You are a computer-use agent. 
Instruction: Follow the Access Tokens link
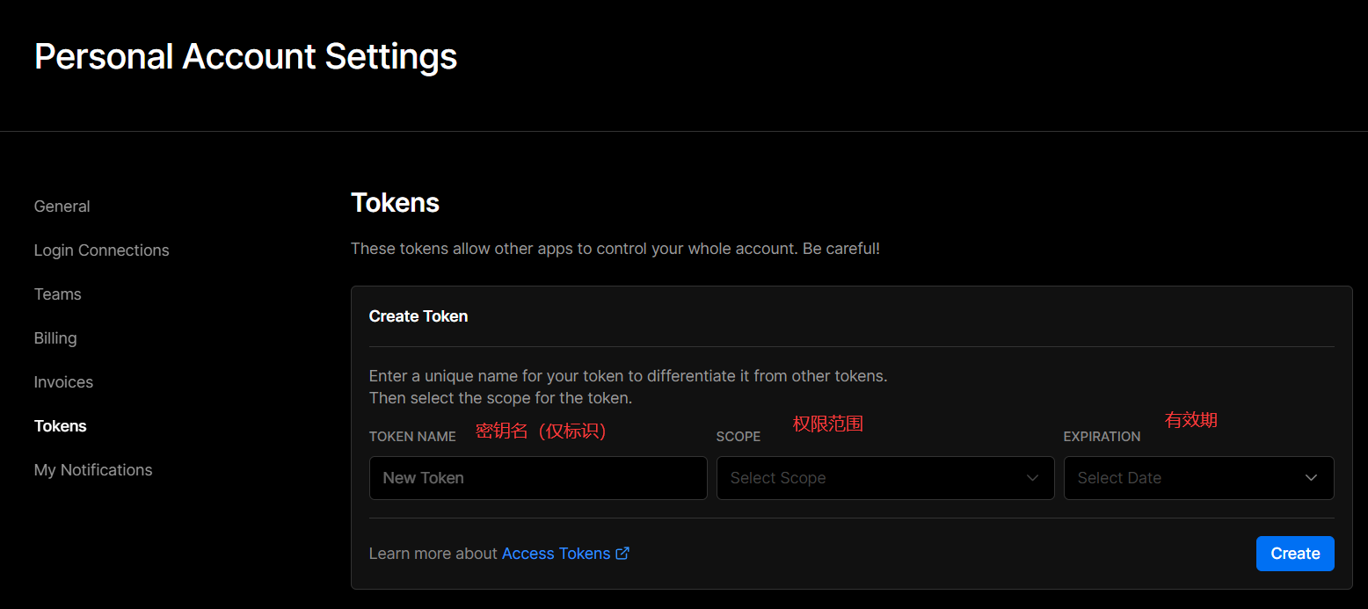[x=556, y=554]
